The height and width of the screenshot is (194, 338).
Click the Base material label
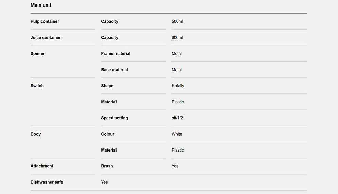click(x=114, y=70)
